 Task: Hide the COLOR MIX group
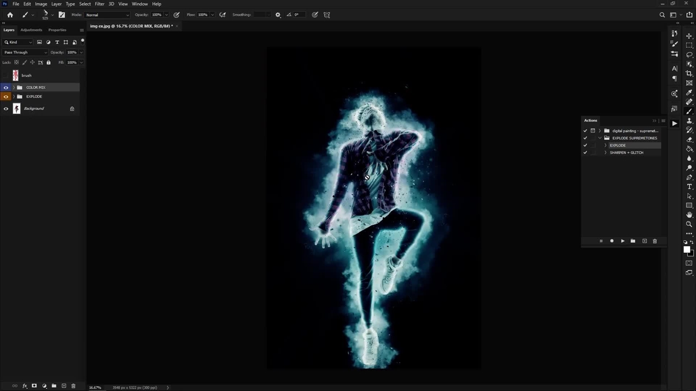tap(6, 87)
